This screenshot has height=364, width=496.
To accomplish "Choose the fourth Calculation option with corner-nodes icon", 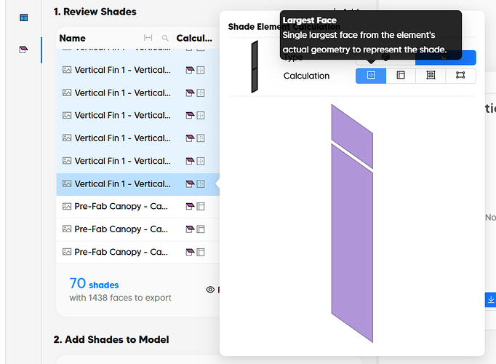I will (460, 76).
